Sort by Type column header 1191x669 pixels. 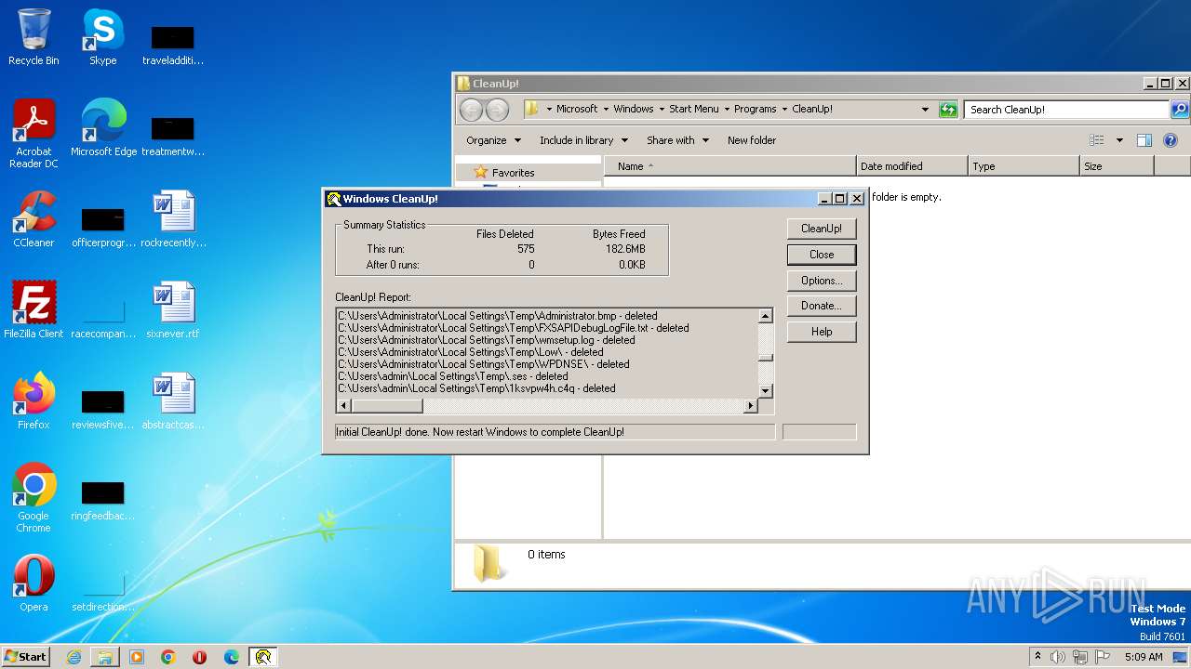click(x=1024, y=166)
